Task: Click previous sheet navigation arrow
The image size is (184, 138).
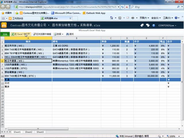Action: point(5,132)
